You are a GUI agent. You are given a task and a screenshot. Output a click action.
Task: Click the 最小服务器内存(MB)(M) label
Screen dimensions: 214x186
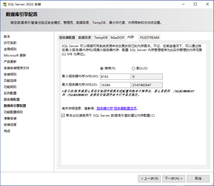tap(80, 76)
